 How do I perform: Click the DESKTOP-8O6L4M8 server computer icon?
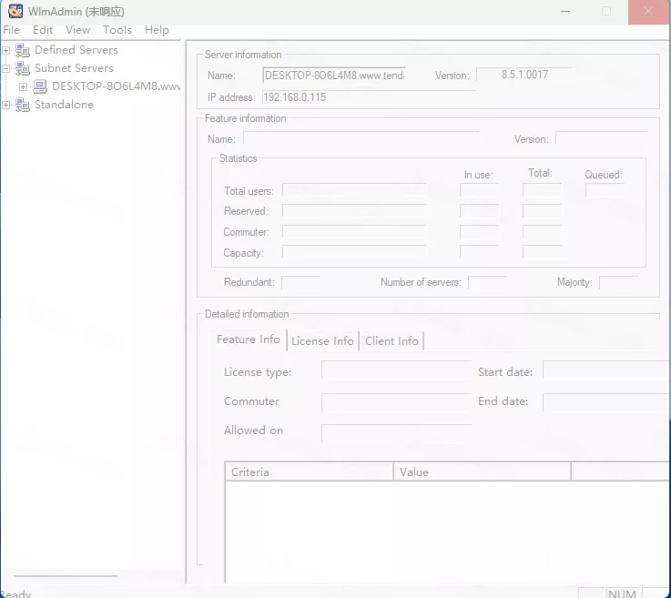coord(40,86)
